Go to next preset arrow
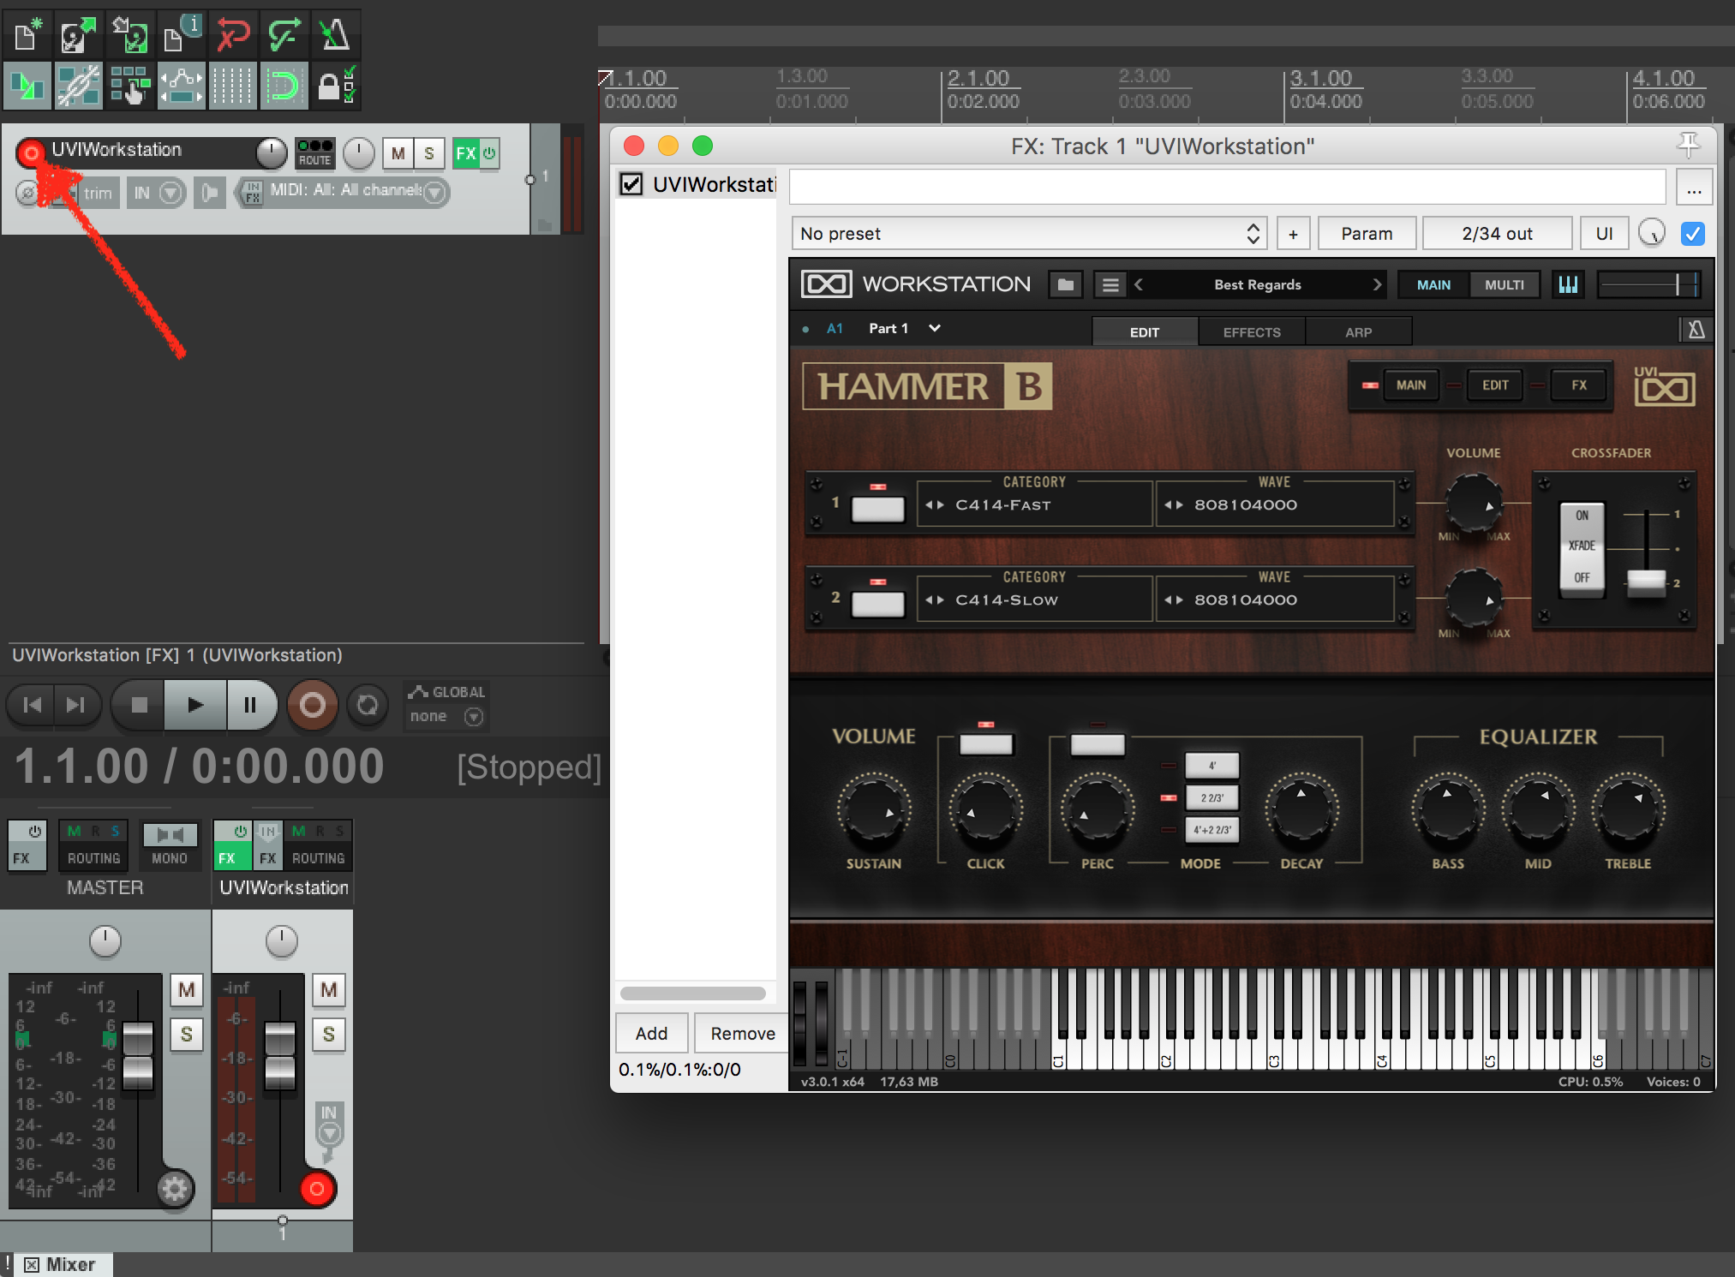 click(x=1377, y=284)
